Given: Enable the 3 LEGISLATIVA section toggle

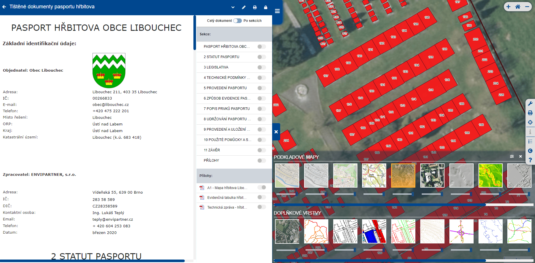Looking at the screenshot, I should [261, 67].
